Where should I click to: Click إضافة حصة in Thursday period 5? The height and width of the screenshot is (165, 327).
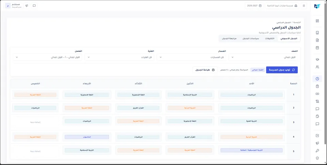35,151
